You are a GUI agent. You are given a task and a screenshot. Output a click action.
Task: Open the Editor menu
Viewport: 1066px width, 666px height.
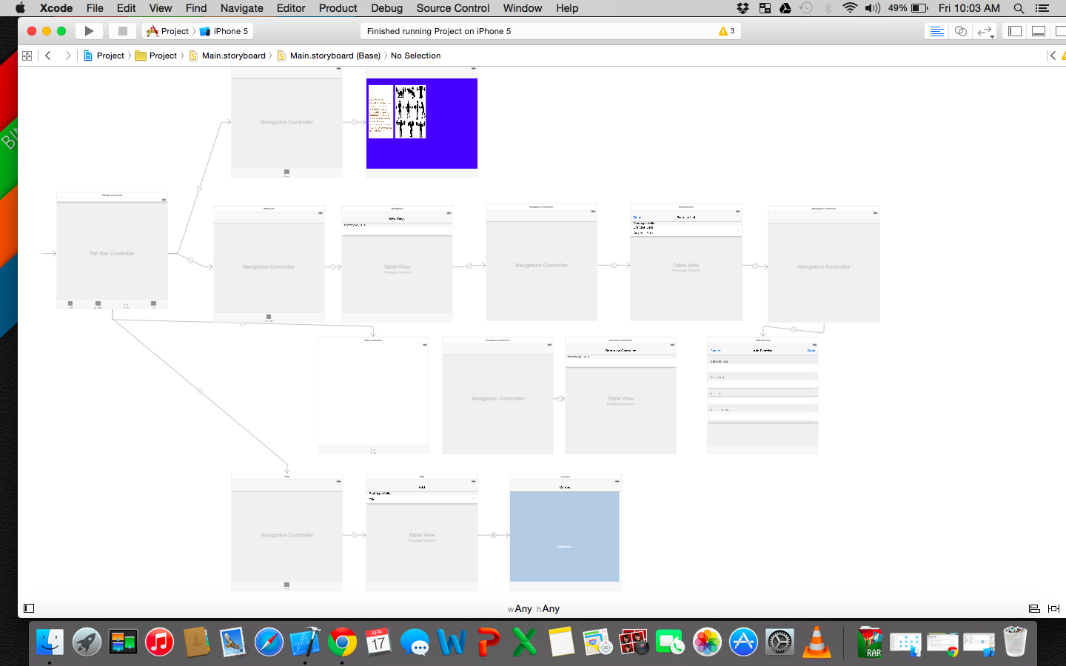[291, 8]
